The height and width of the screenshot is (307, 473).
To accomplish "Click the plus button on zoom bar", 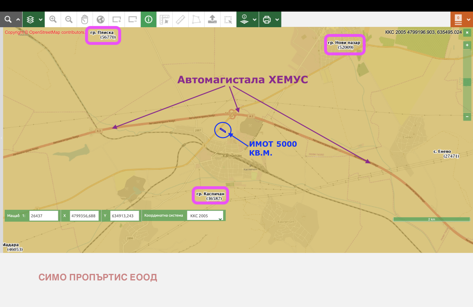I will coord(467,45).
